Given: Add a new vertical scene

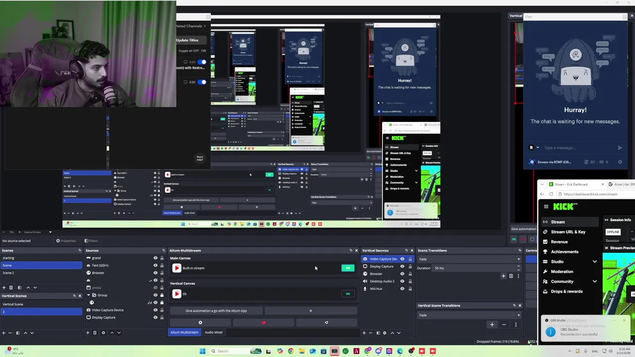Looking at the screenshot, I should point(3,333).
